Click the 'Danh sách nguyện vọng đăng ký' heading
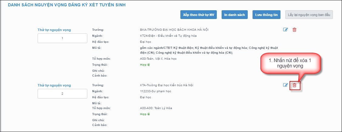This screenshot has height=132, width=342. (x=67, y=5)
